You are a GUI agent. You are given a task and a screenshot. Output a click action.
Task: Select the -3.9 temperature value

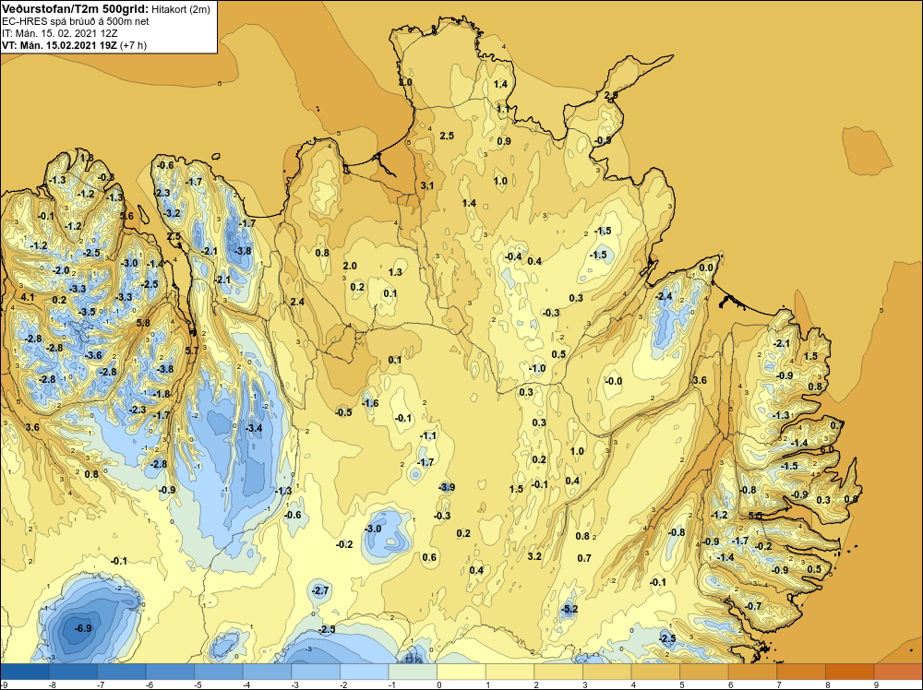click(x=447, y=487)
